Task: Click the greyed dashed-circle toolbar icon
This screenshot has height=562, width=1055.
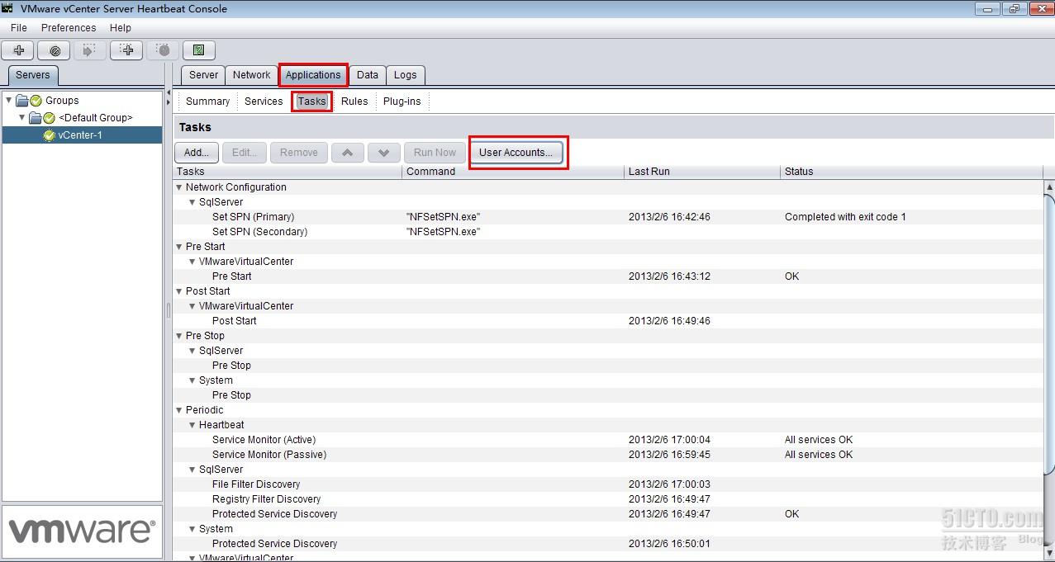Action: pos(164,50)
